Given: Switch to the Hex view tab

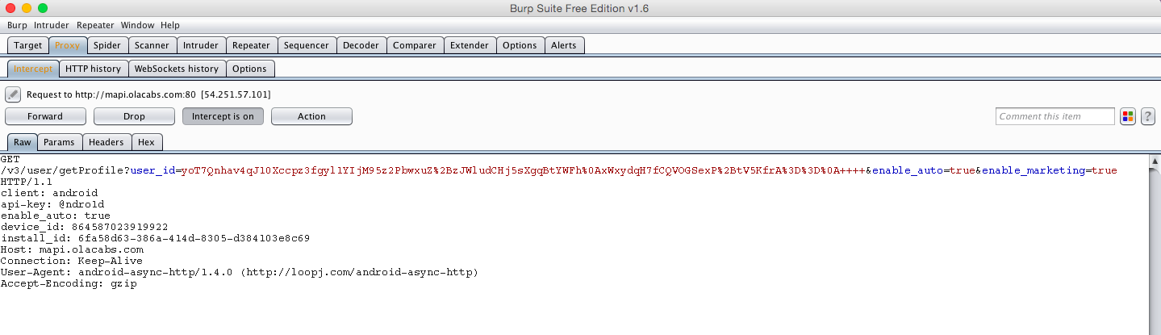Looking at the screenshot, I should click(147, 142).
